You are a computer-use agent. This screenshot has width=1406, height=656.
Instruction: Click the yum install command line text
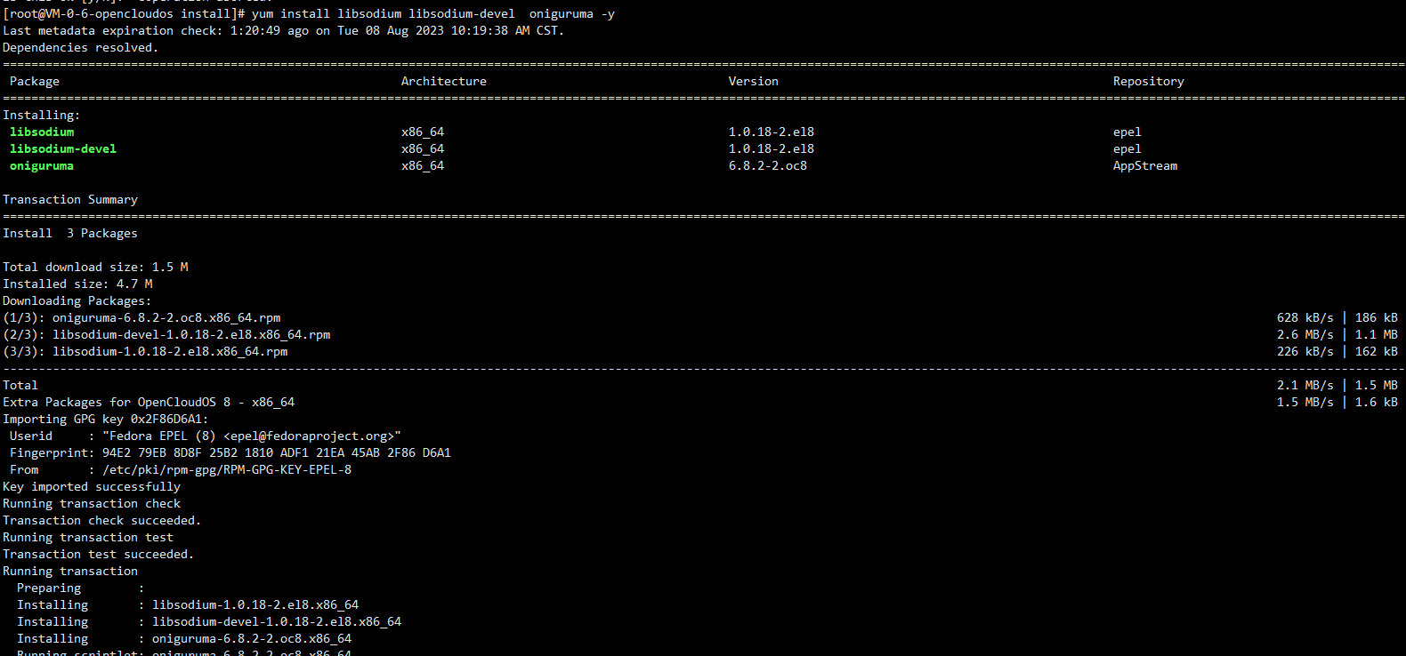coord(433,14)
